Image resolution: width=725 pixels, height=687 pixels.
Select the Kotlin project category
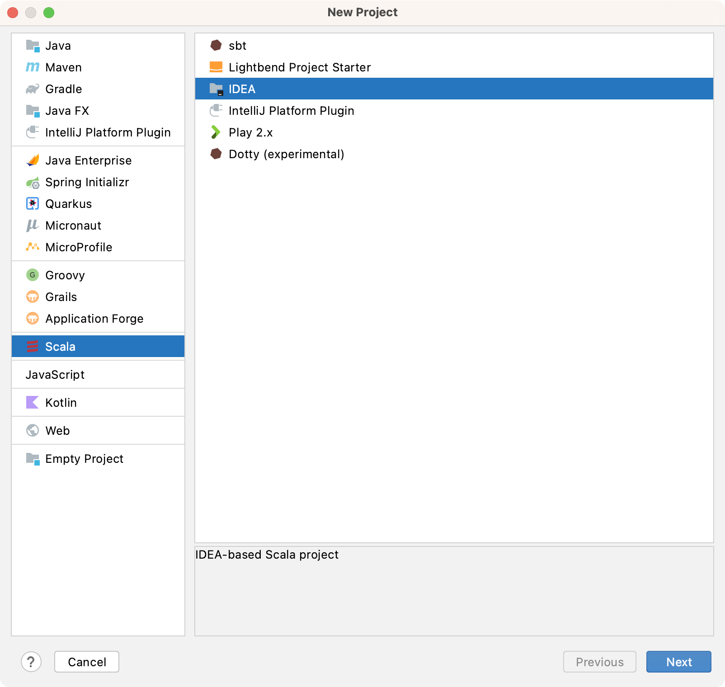[x=98, y=403]
